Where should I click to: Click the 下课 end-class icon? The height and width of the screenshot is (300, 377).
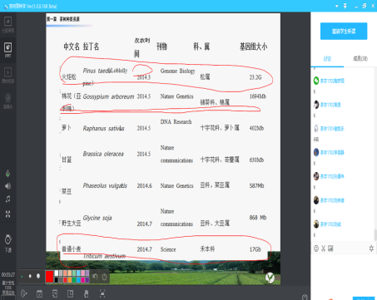point(8,243)
